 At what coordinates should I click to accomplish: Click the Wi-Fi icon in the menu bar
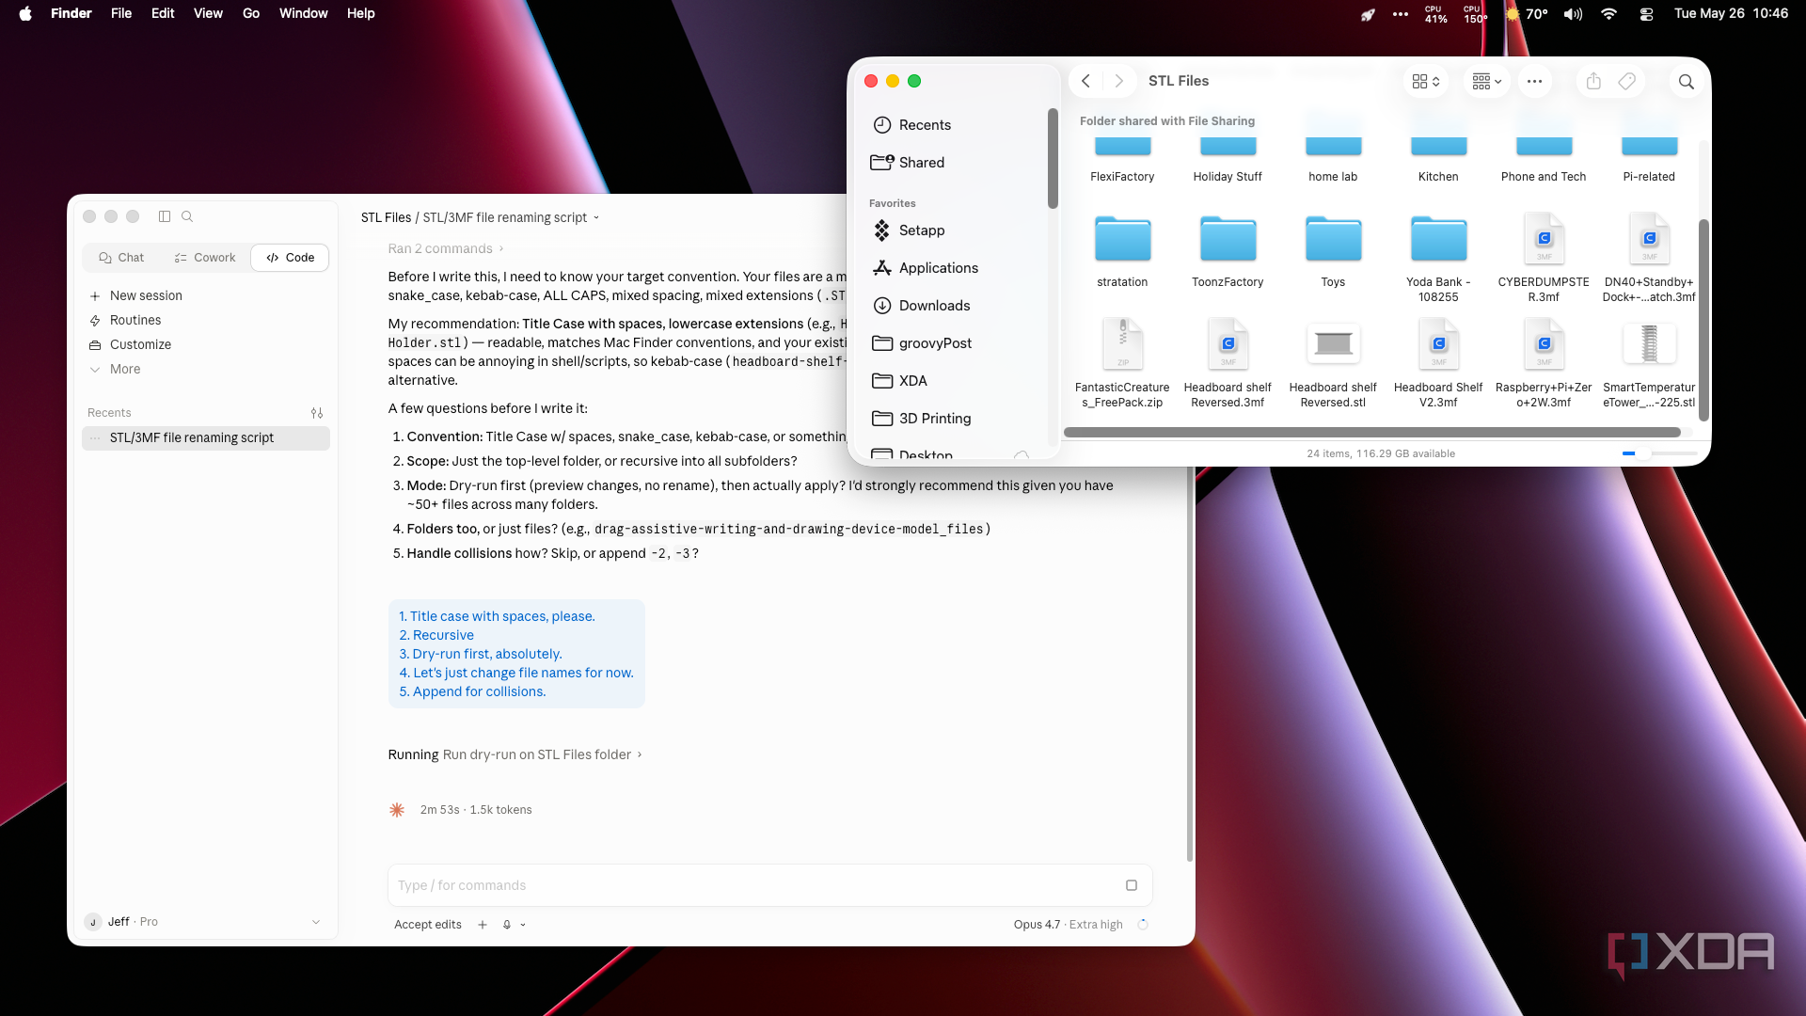[x=1608, y=14]
